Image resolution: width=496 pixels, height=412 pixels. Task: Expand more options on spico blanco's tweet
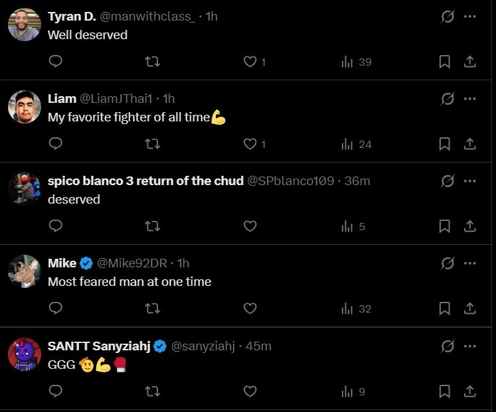click(470, 181)
